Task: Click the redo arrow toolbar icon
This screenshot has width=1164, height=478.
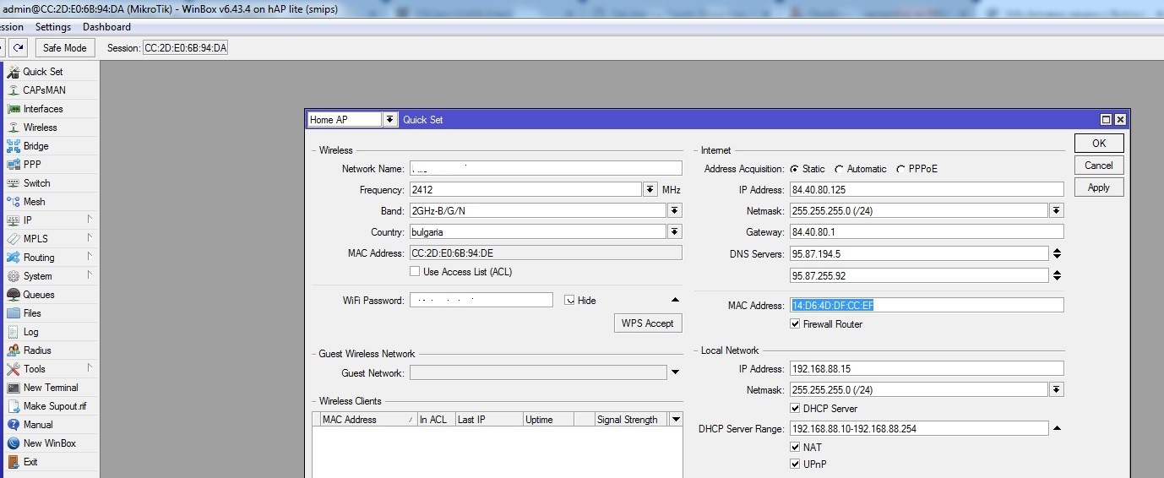Action: [x=19, y=48]
